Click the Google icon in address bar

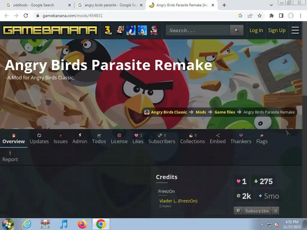click(x=240, y=16)
